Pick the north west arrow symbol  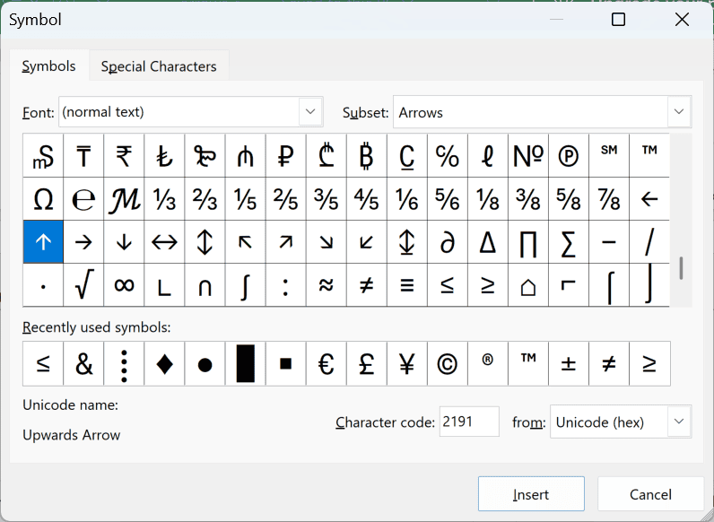click(245, 242)
